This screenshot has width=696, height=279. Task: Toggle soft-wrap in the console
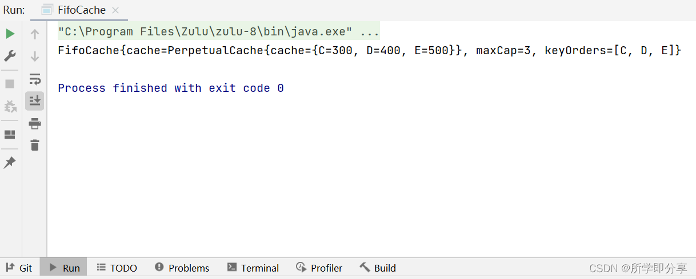[x=35, y=79]
